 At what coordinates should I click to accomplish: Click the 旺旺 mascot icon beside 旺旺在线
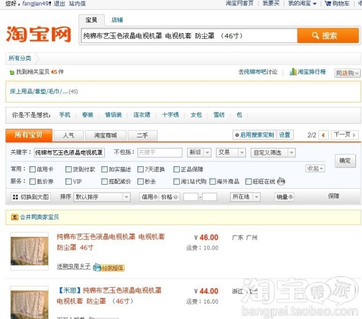(x=281, y=182)
